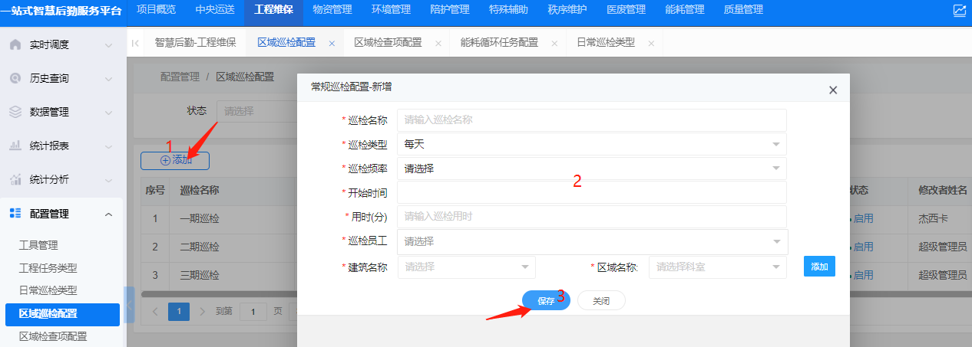Go to the next page arrow

click(x=203, y=312)
